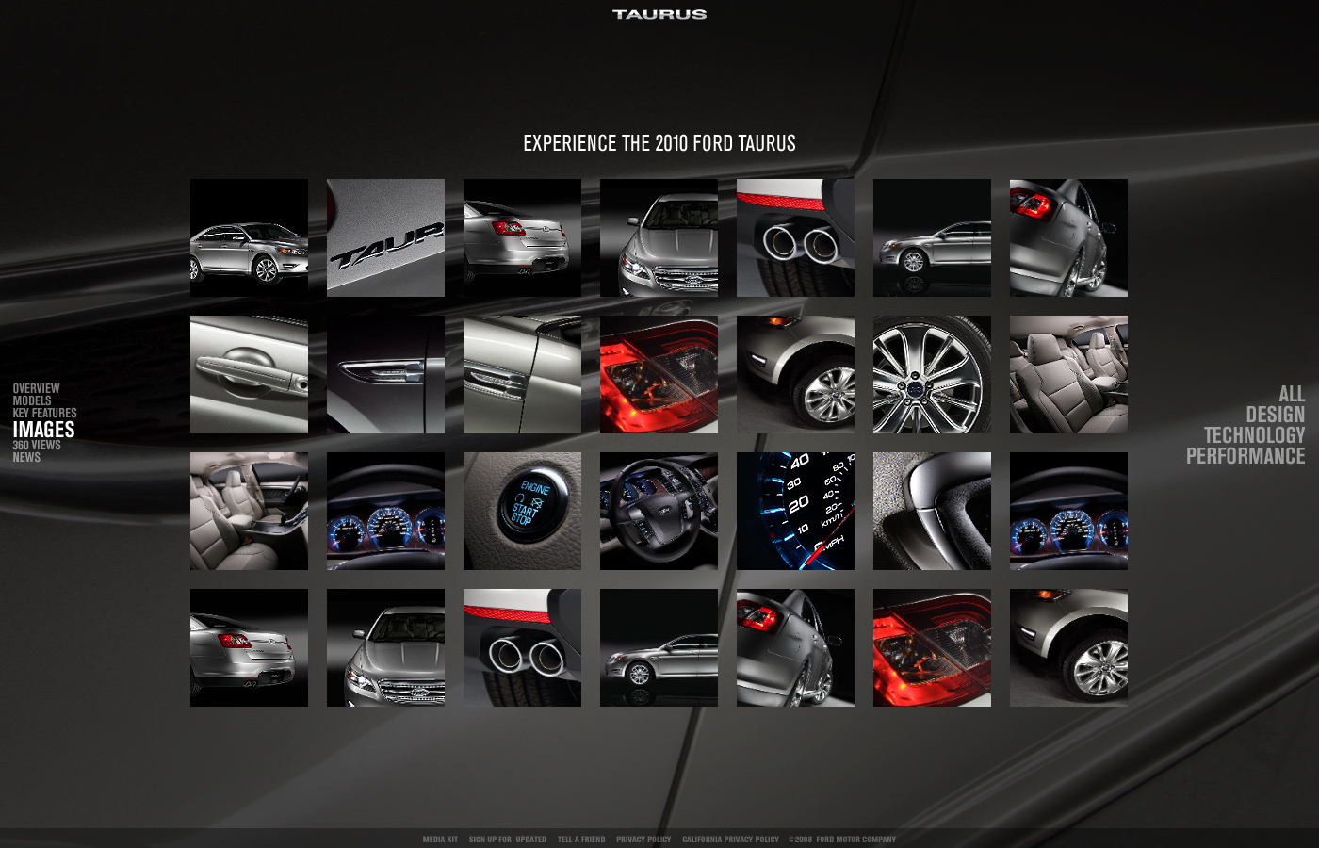Open the Privacy Policy link
This screenshot has height=848, width=1319.
(x=643, y=840)
